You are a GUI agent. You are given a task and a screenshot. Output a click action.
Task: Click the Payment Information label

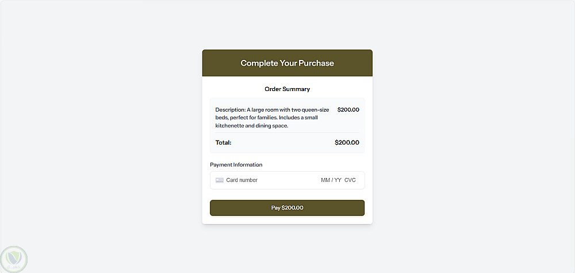point(236,165)
